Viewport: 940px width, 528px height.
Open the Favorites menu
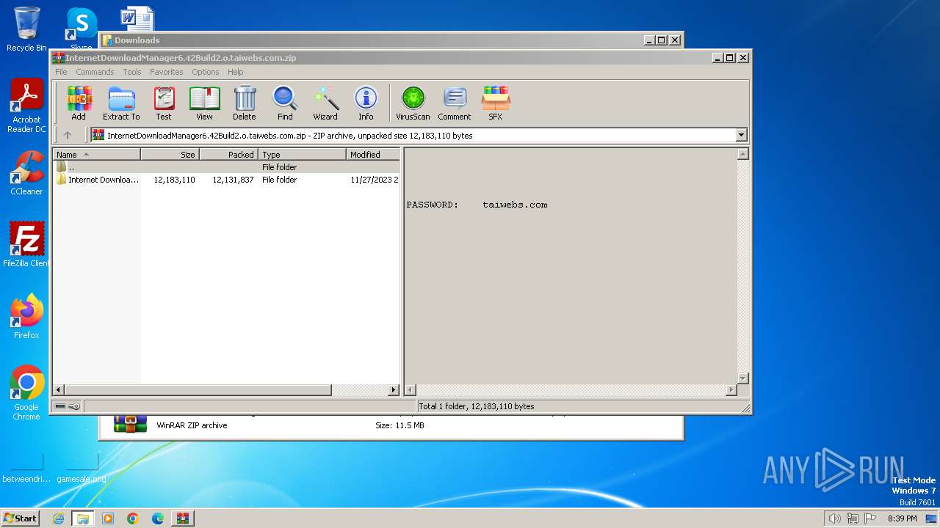tap(167, 72)
